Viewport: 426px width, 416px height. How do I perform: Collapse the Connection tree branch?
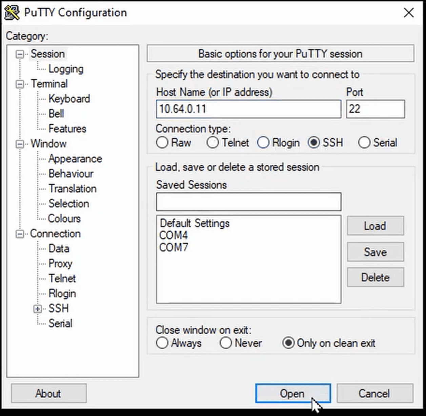pyautogui.click(x=19, y=234)
